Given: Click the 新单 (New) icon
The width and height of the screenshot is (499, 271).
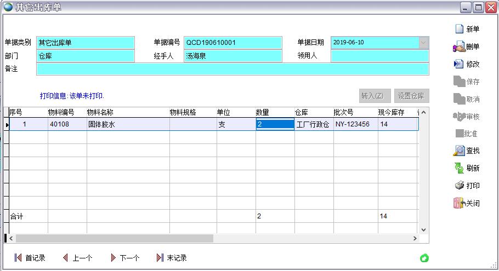Looking at the screenshot, I should 459,29.
